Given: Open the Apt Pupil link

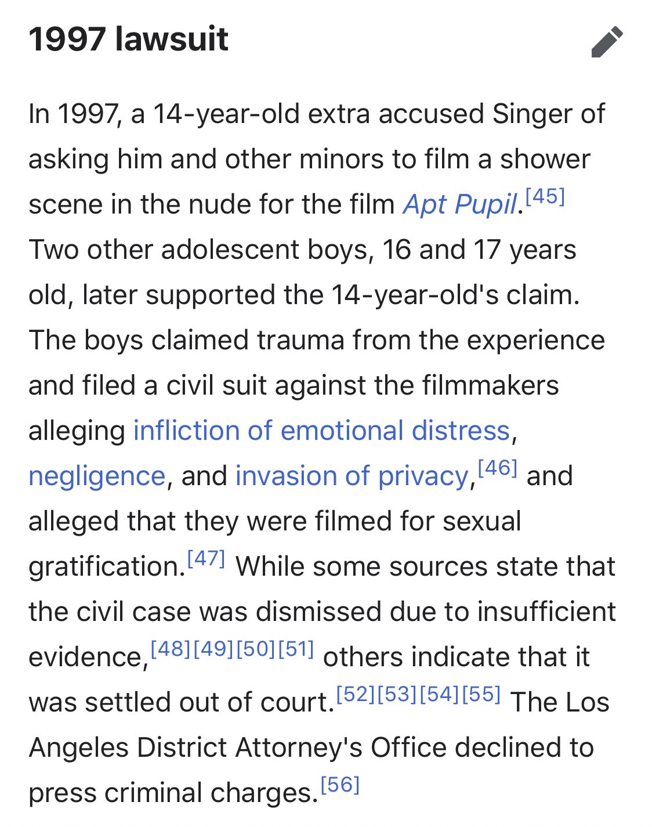Looking at the screenshot, I should (x=460, y=204).
